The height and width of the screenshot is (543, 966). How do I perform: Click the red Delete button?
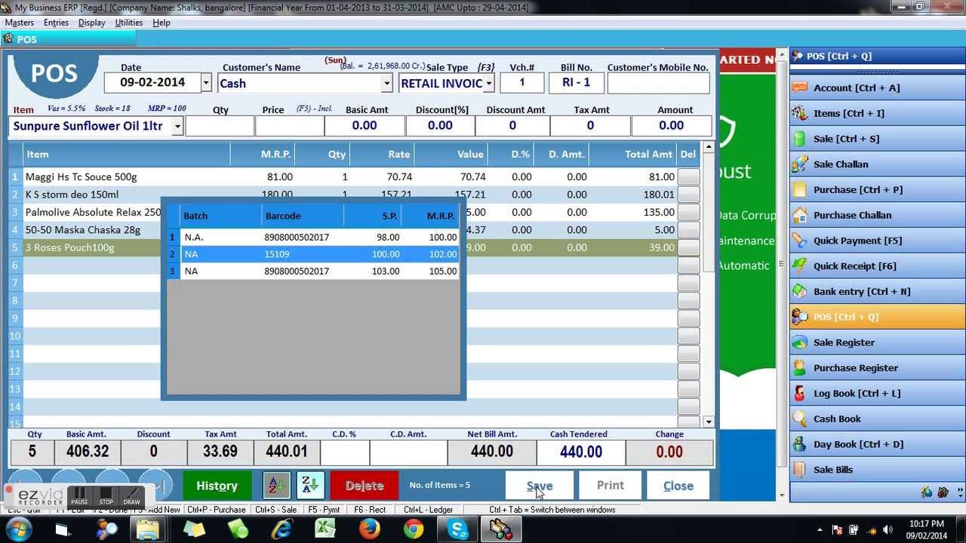point(364,486)
